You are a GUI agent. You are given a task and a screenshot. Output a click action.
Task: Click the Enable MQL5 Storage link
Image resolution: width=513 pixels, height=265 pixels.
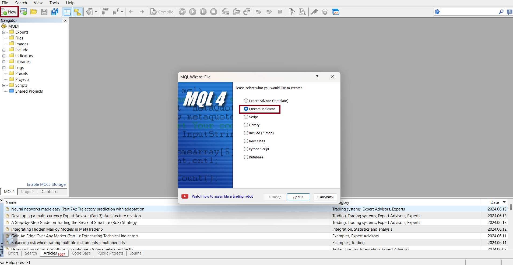click(x=46, y=184)
